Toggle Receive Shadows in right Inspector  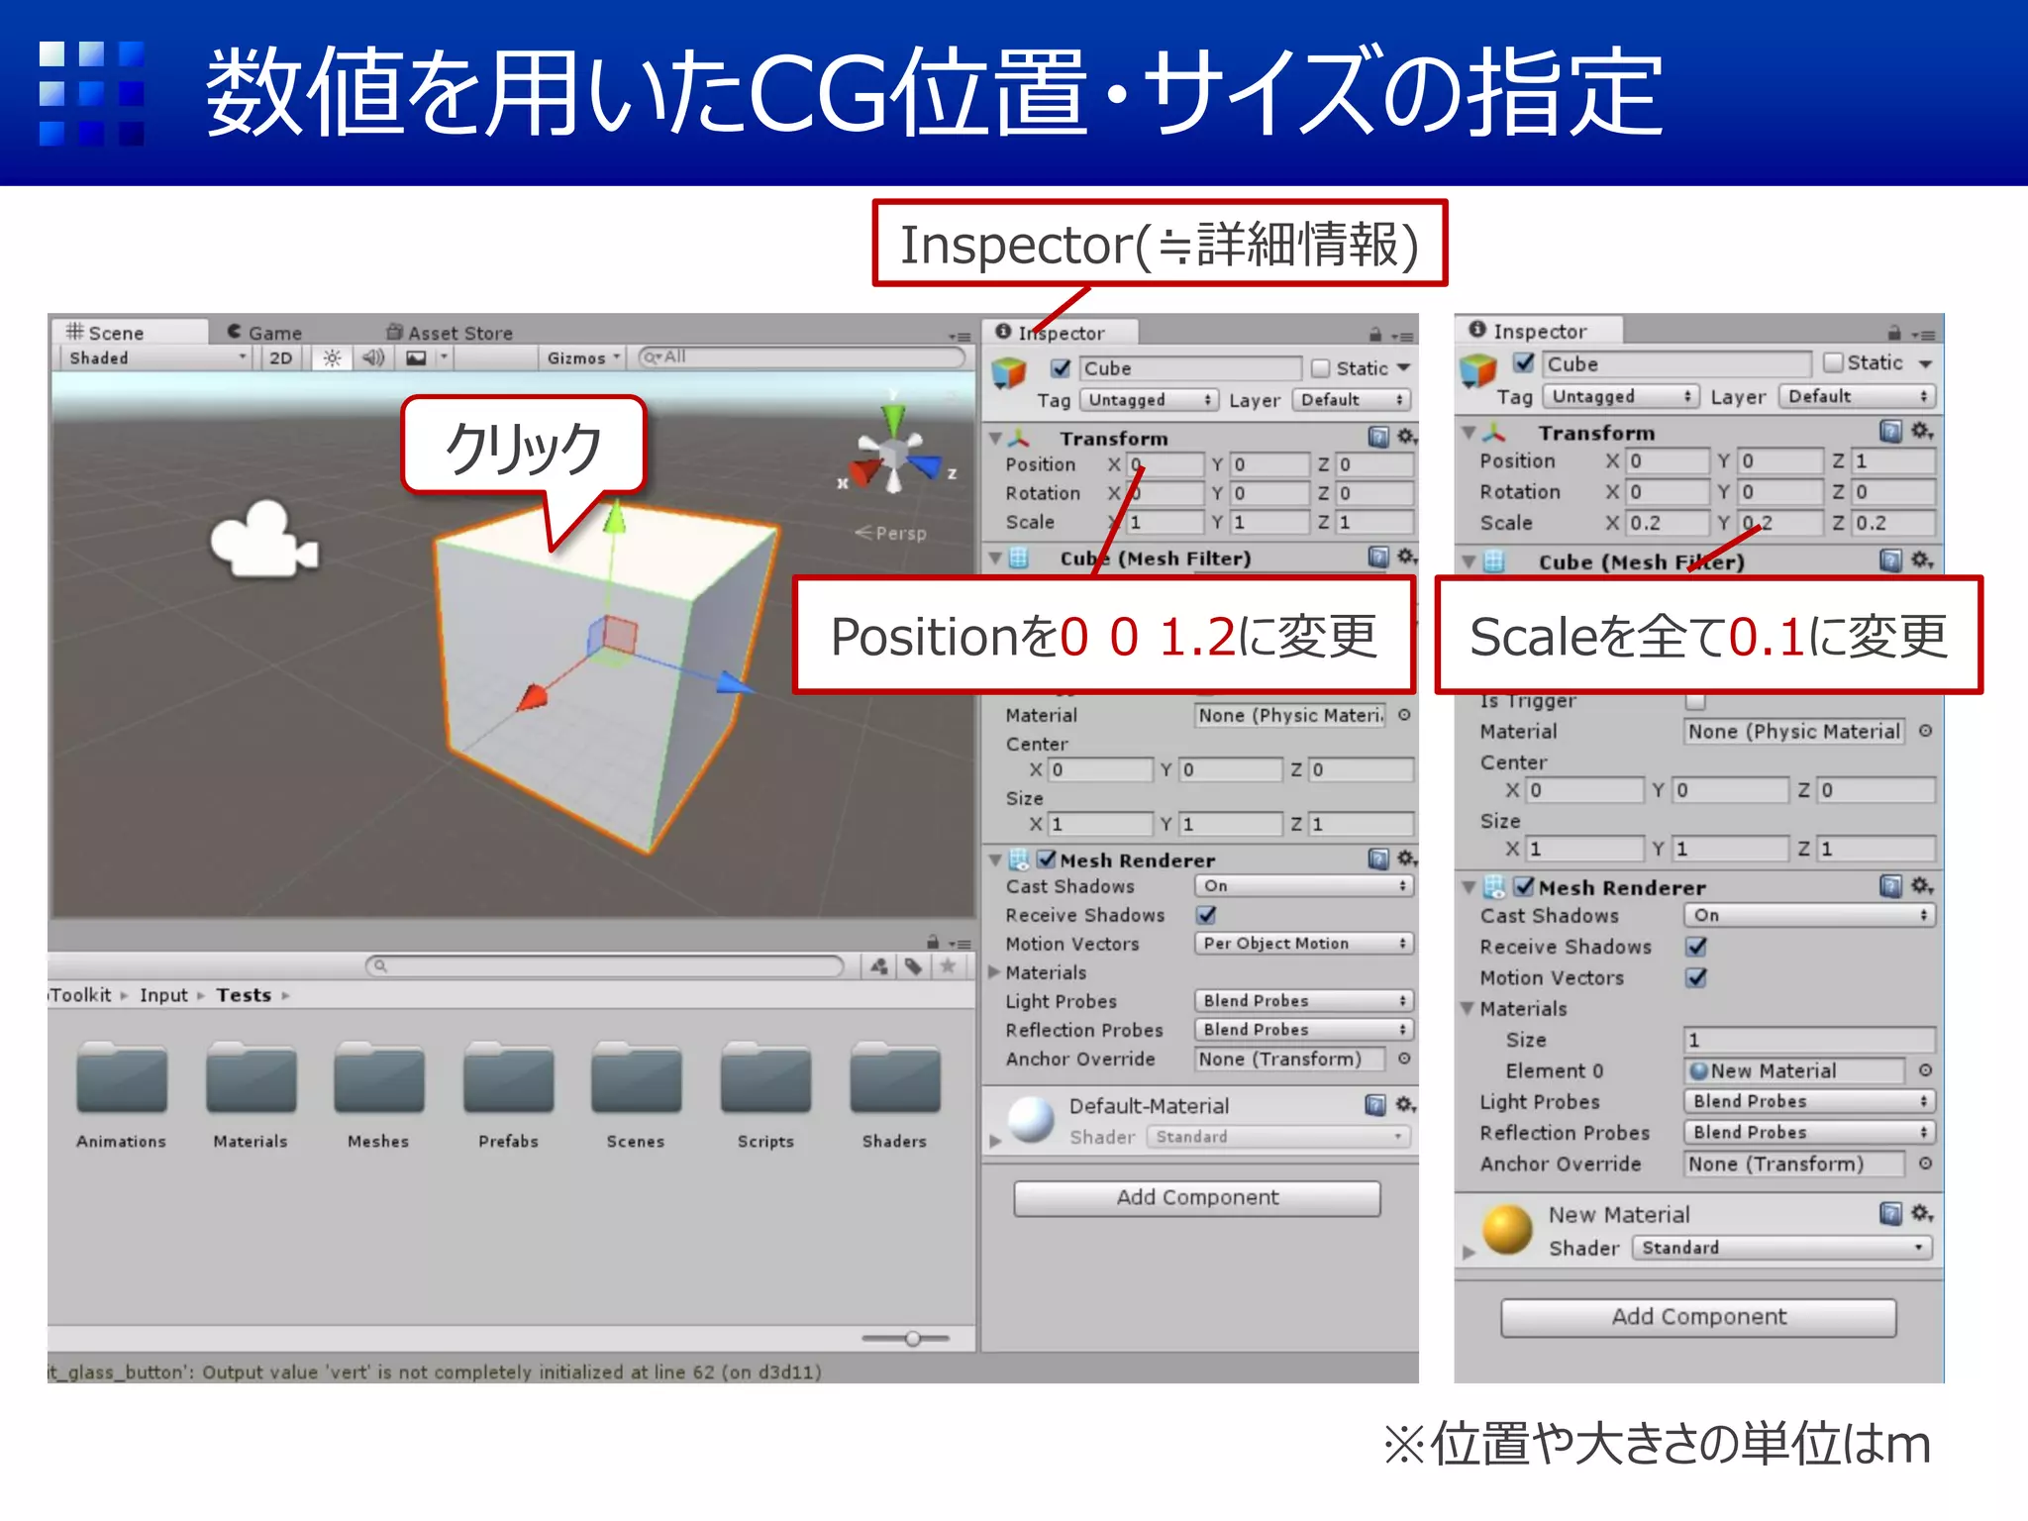(1696, 947)
